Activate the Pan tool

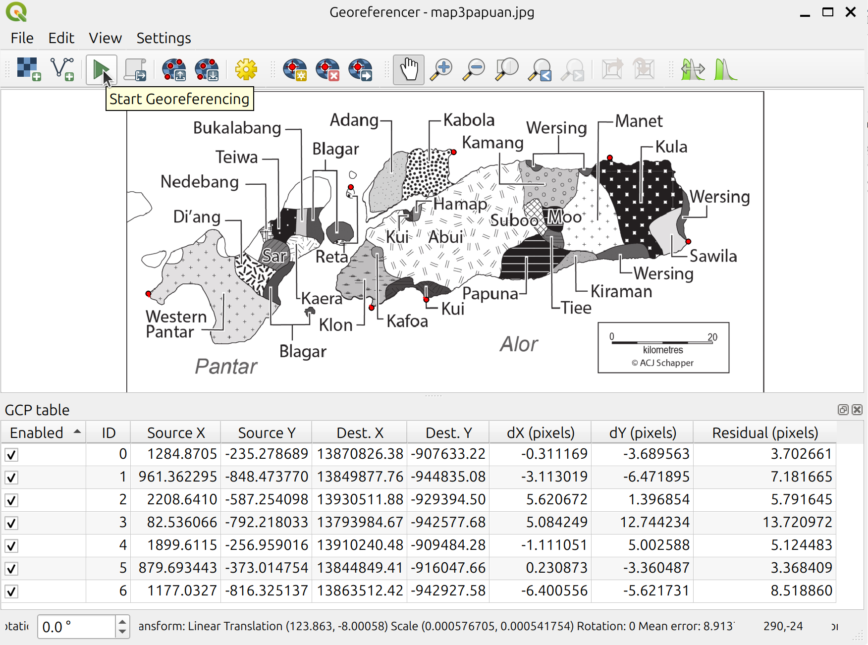tap(408, 69)
